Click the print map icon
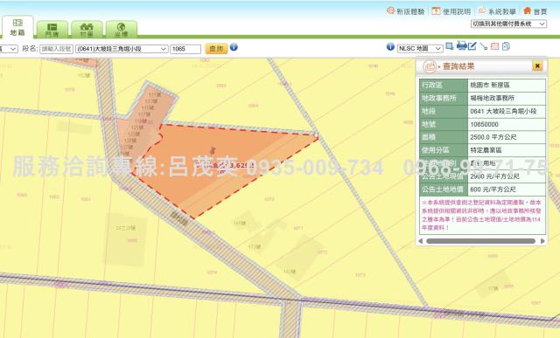 (x=461, y=45)
